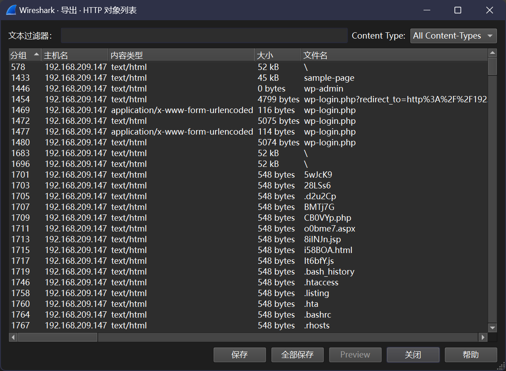Sort by the 主机名 column header
506x371 pixels.
(75, 55)
